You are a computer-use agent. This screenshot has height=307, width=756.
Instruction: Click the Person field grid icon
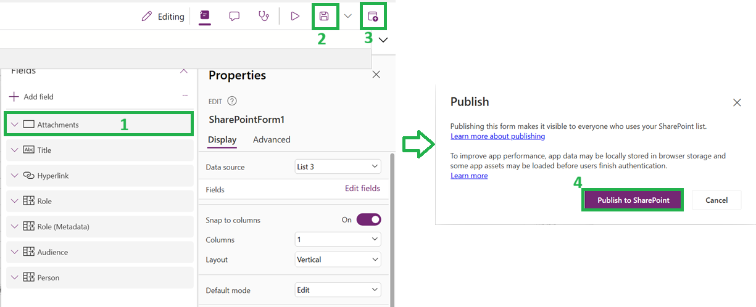(x=28, y=277)
